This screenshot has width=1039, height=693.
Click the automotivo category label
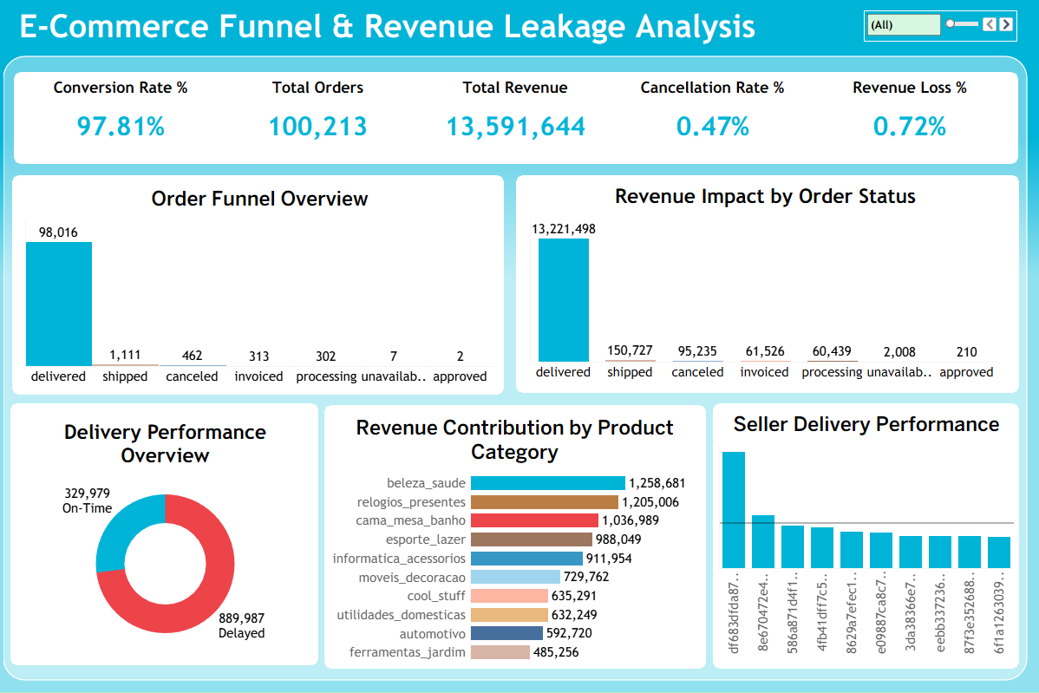pos(433,633)
